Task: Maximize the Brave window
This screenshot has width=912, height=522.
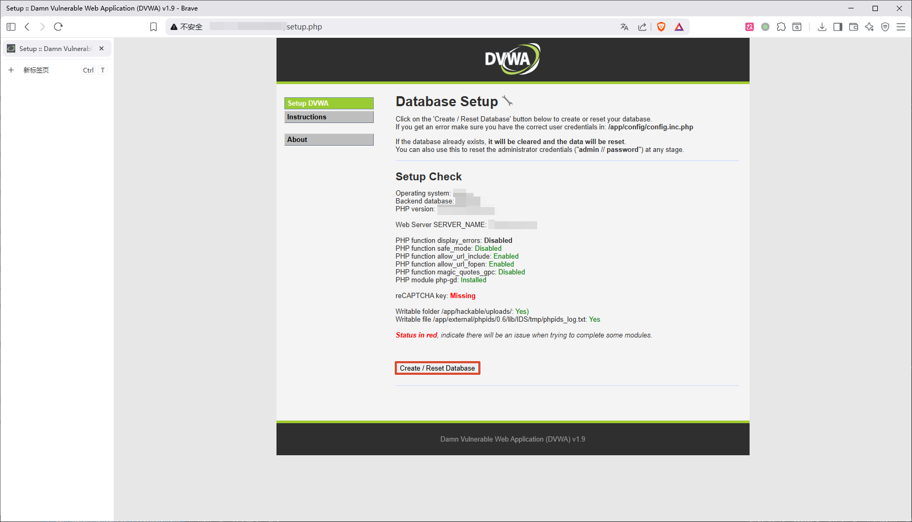Action: click(875, 8)
